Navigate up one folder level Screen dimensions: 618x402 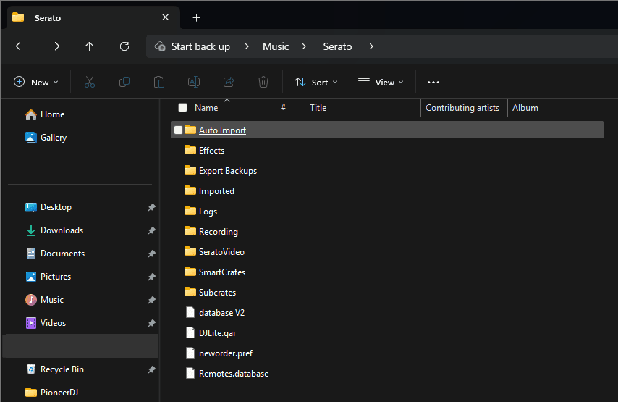(x=90, y=46)
